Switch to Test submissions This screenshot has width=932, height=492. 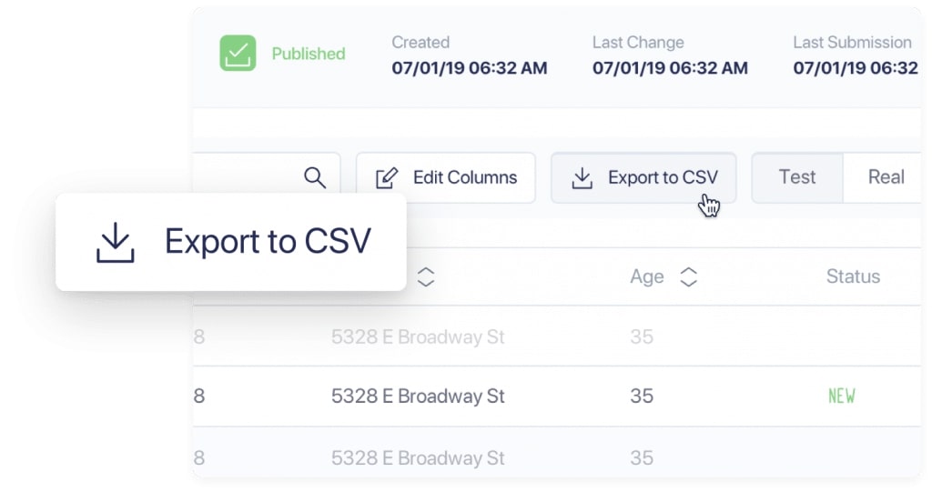pos(797,177)
